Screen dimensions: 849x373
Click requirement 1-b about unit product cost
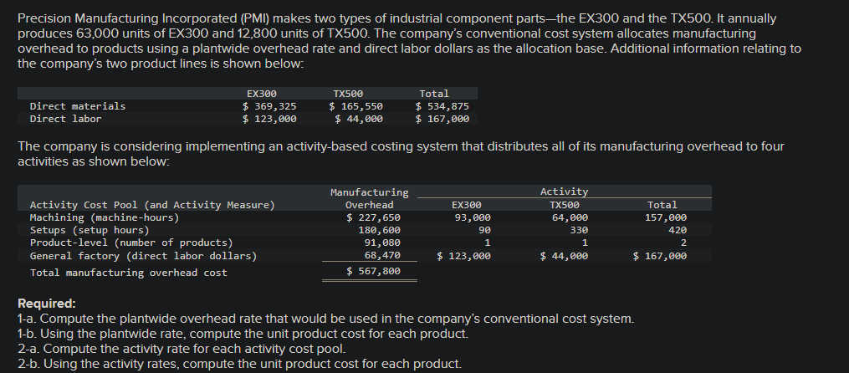[243, 334]
